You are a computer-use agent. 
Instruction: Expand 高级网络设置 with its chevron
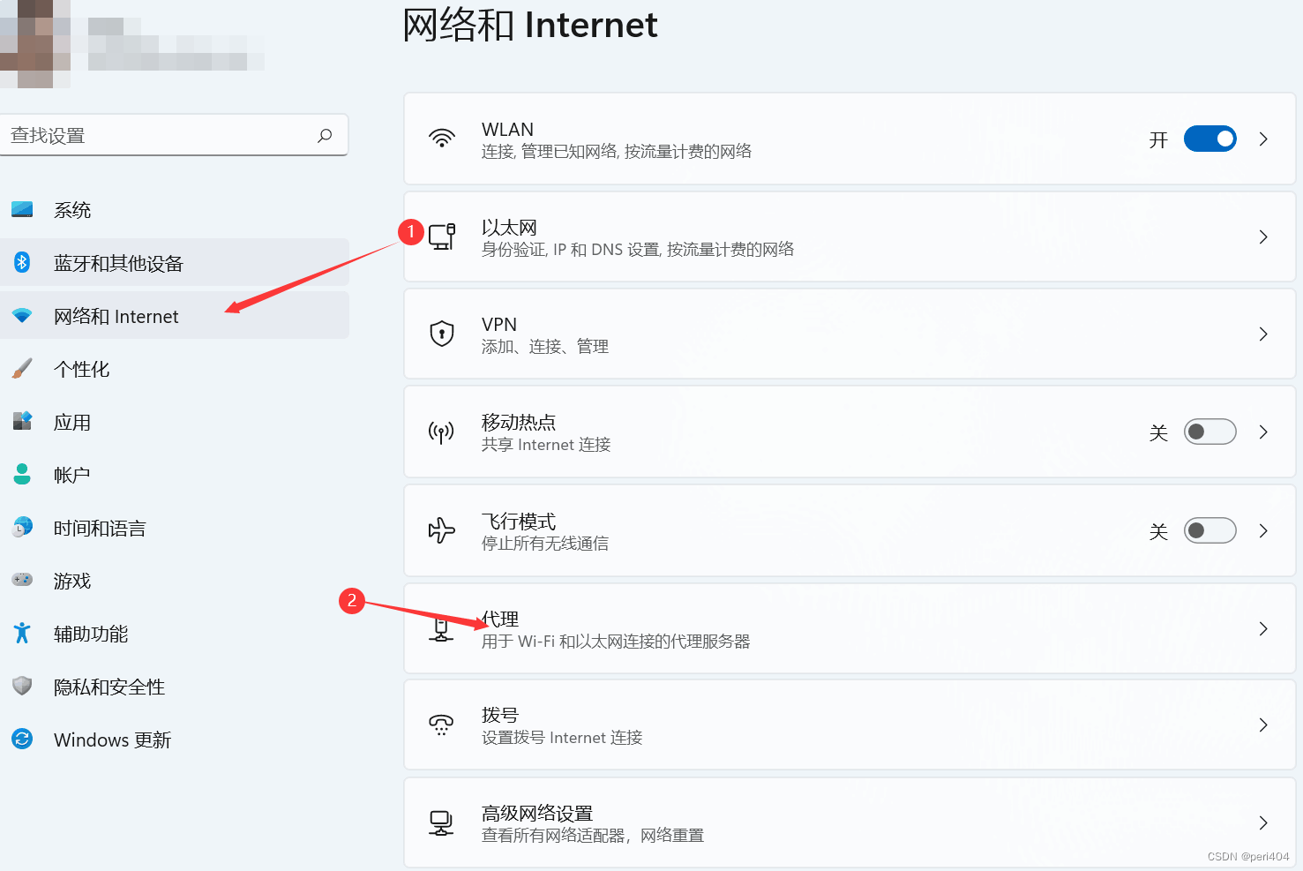(1263, 822)
